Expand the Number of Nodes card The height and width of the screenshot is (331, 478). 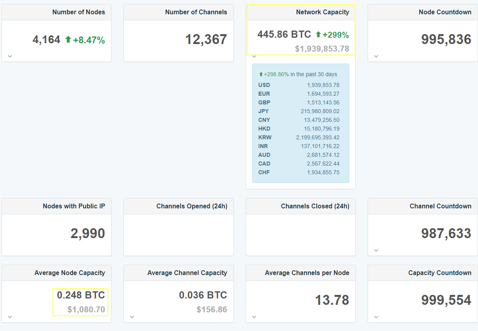(x=10, y=56)
